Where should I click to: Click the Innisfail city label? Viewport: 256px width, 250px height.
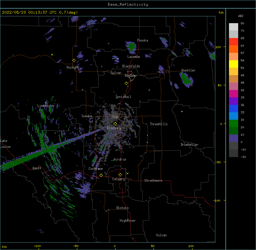coord(123,97)
